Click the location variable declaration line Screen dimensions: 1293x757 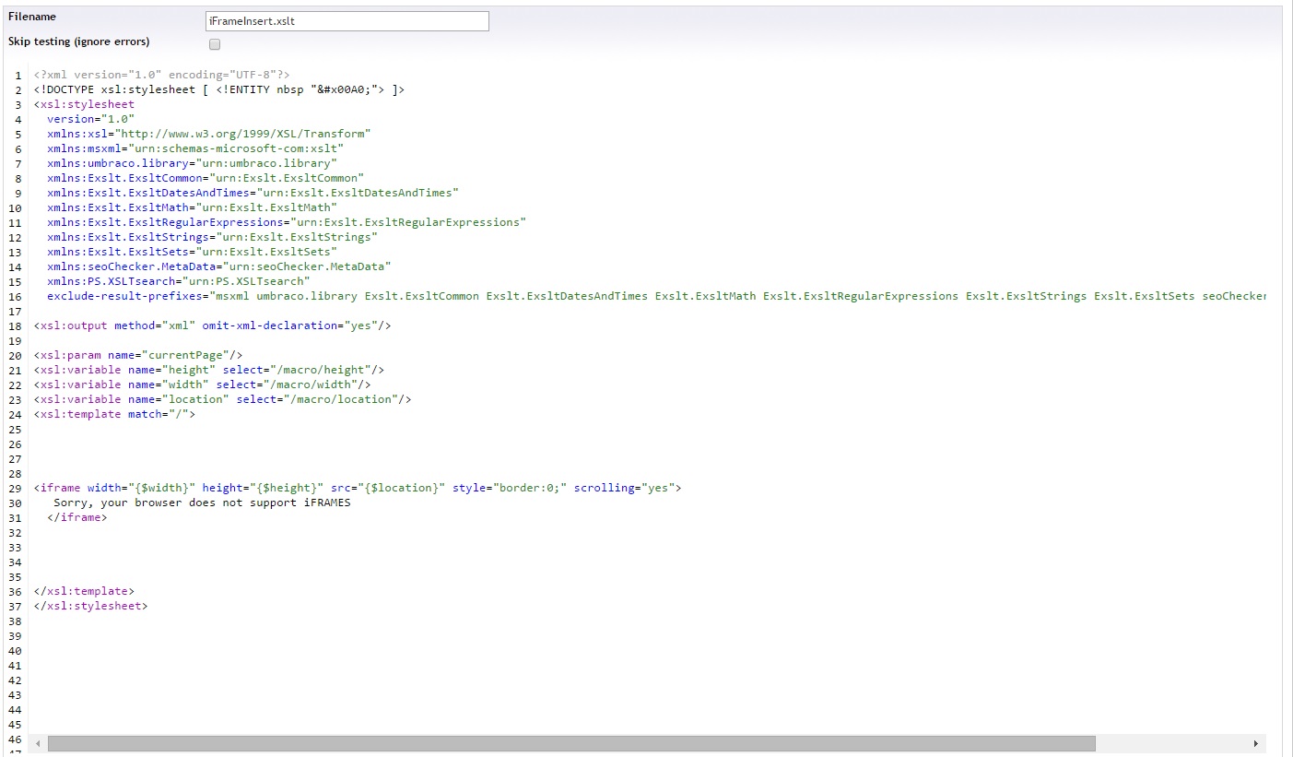221,399
